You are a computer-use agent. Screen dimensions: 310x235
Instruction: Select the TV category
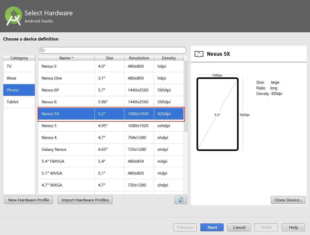pos(19,66)
